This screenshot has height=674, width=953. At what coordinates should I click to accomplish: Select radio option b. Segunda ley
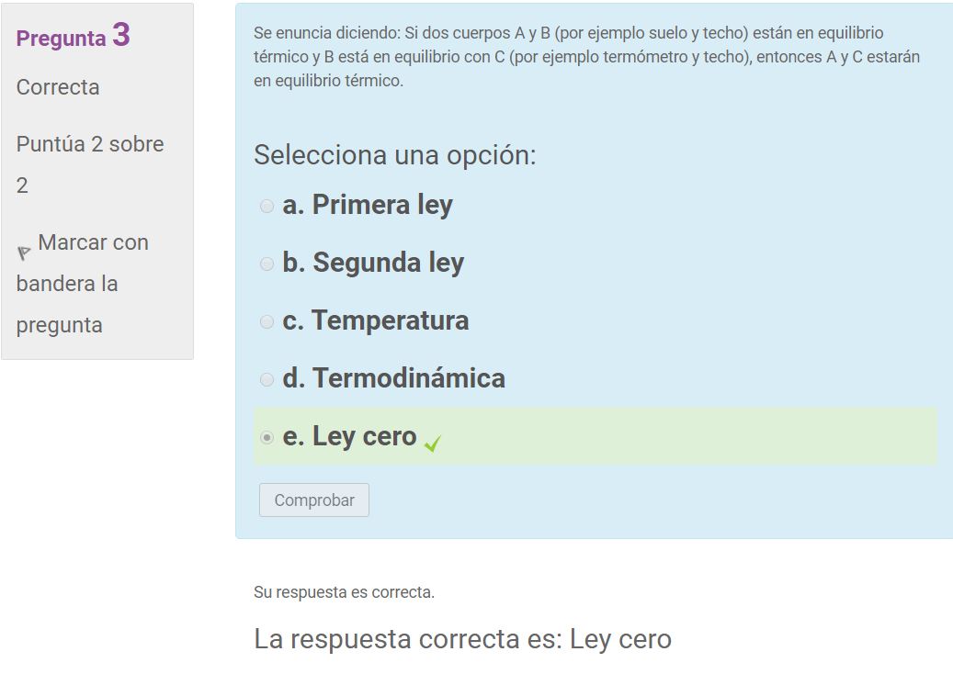[267, 264]
